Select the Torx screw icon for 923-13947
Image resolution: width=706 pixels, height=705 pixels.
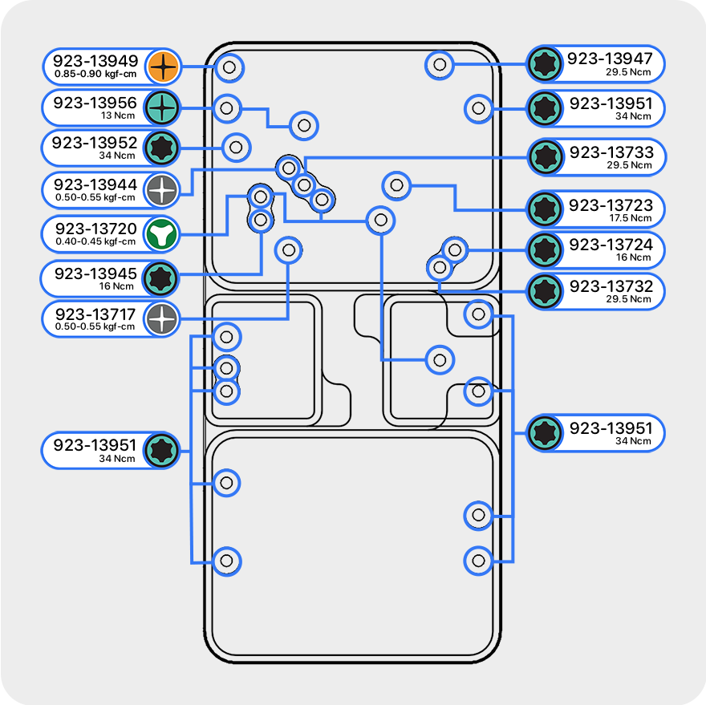[545, 64]
